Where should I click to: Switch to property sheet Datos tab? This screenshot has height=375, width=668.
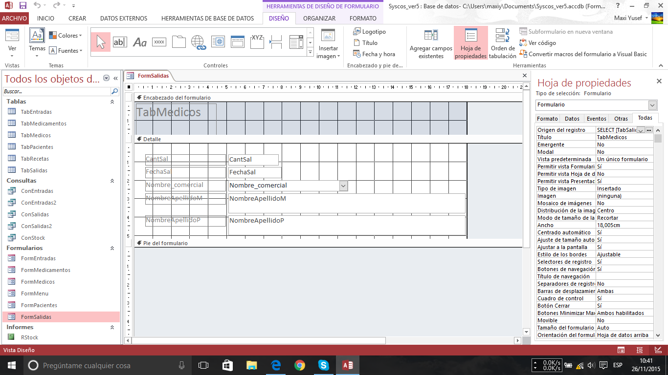[572, 119]
